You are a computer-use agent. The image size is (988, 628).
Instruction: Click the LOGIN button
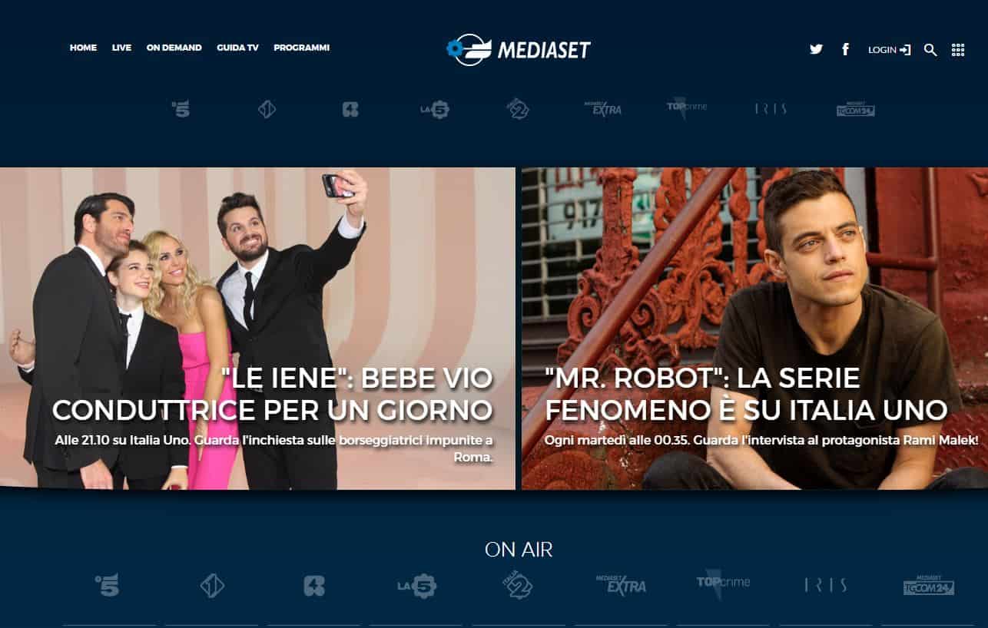890,50
